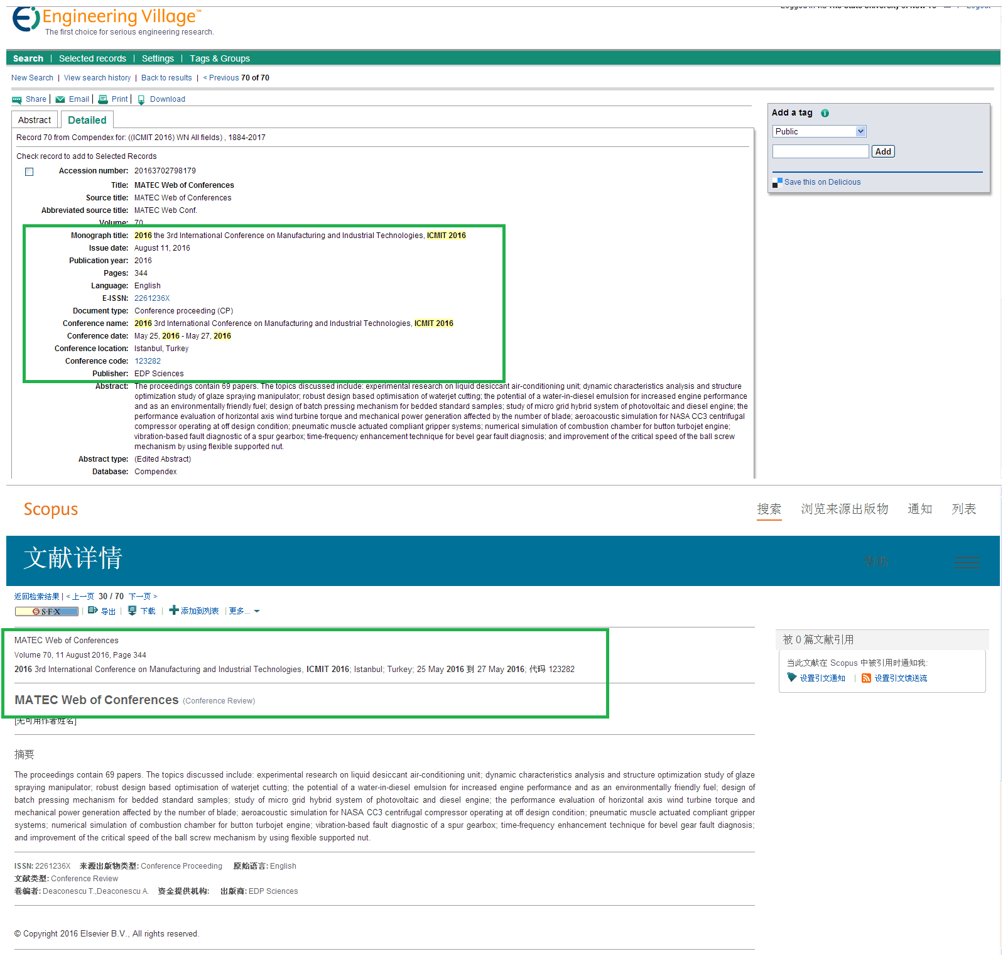Click the 设置引文馈送流 link

coord(901,678)
